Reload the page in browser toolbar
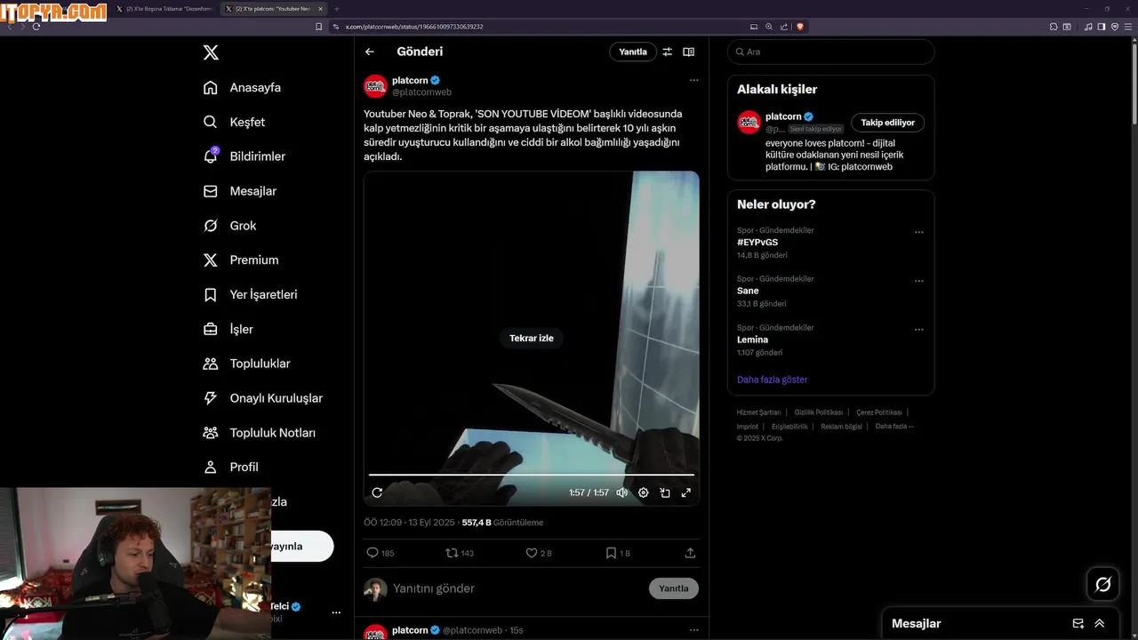 tap(36, 27)
